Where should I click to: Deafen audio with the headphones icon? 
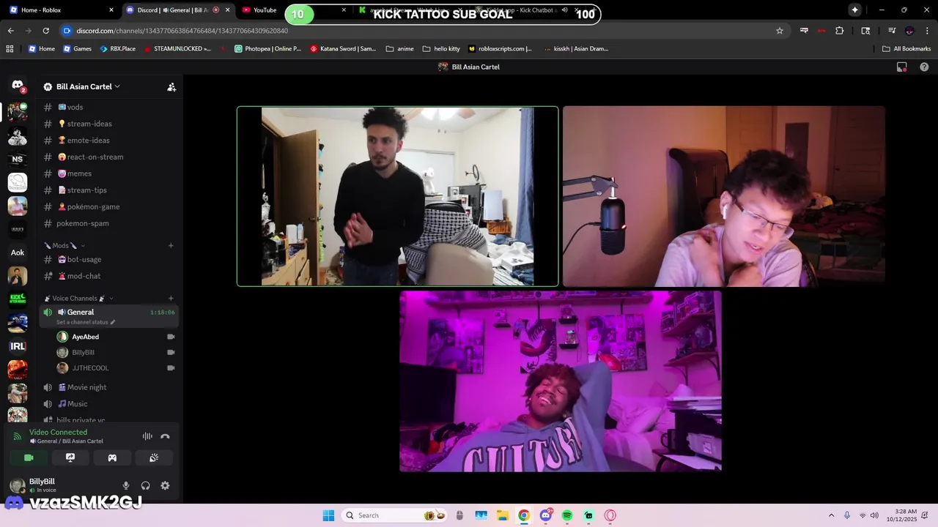pos(145,485)
